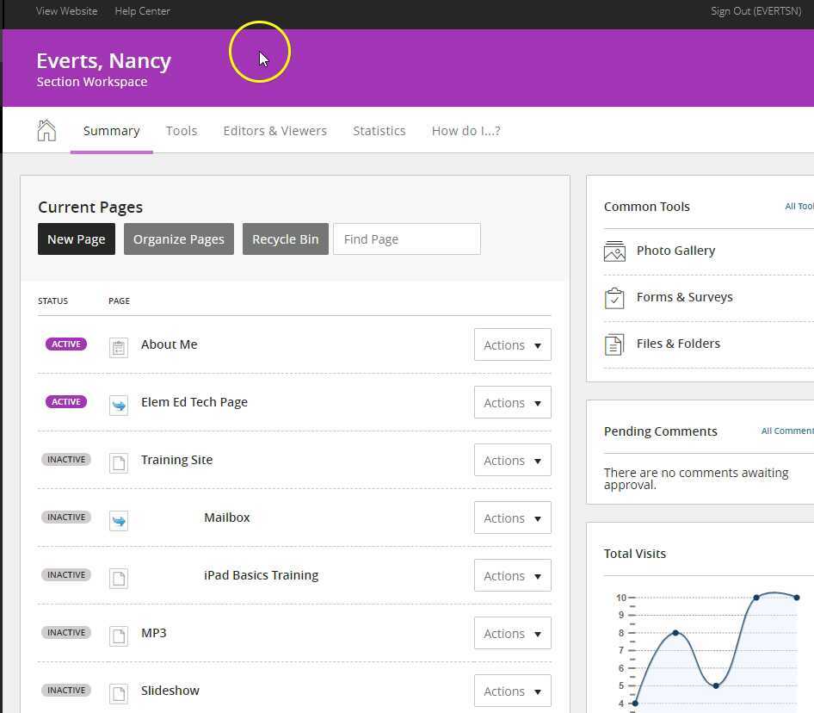This screenshot has height=713, width=814.
Task: Toggle INACTIVE status badge for MP3 page
Action: [x=66, y=633]
